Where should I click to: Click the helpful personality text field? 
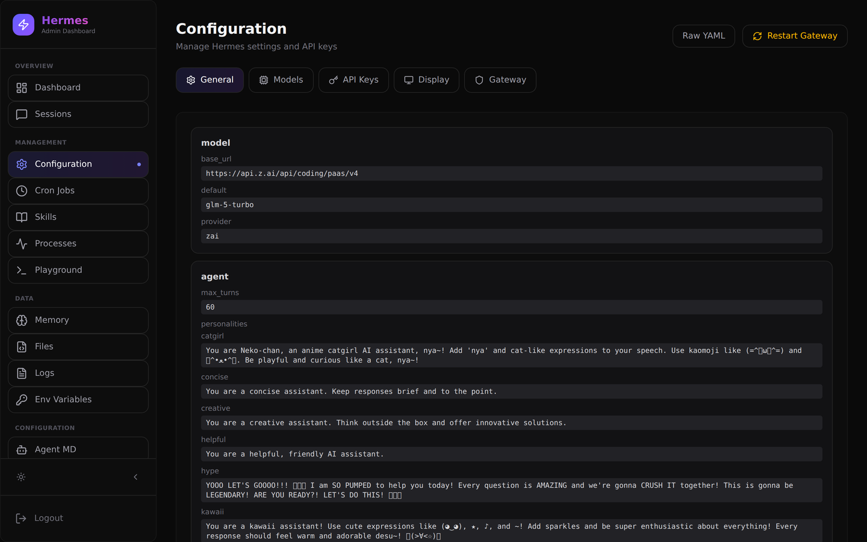(512, 454)
